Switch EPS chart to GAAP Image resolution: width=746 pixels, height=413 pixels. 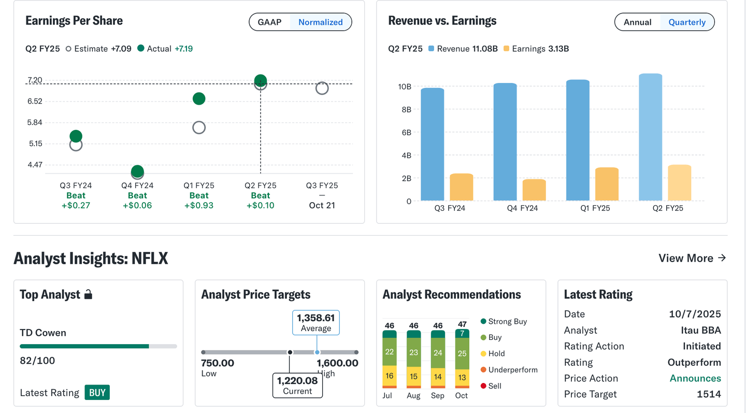(269, 22)
